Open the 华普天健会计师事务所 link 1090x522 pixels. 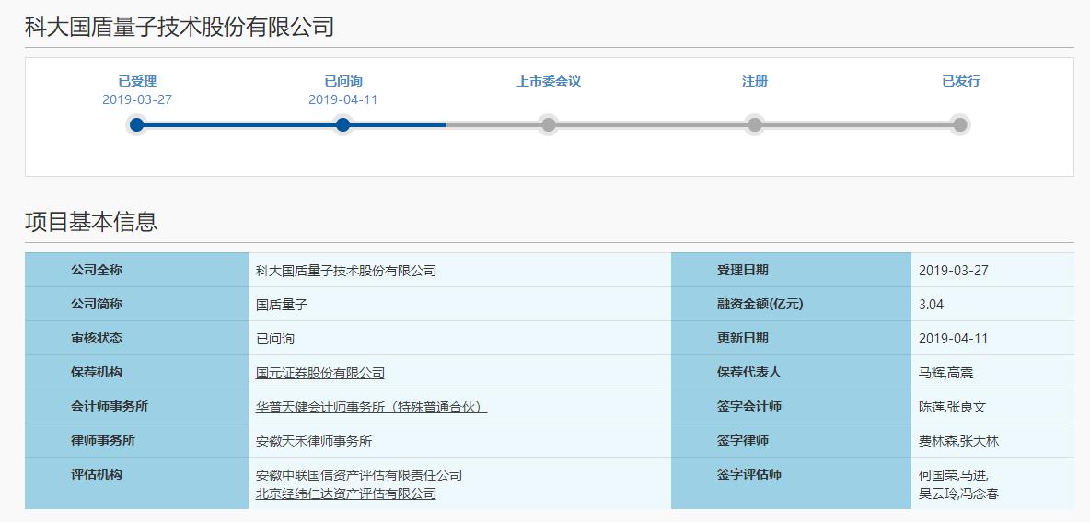point(371,407)
